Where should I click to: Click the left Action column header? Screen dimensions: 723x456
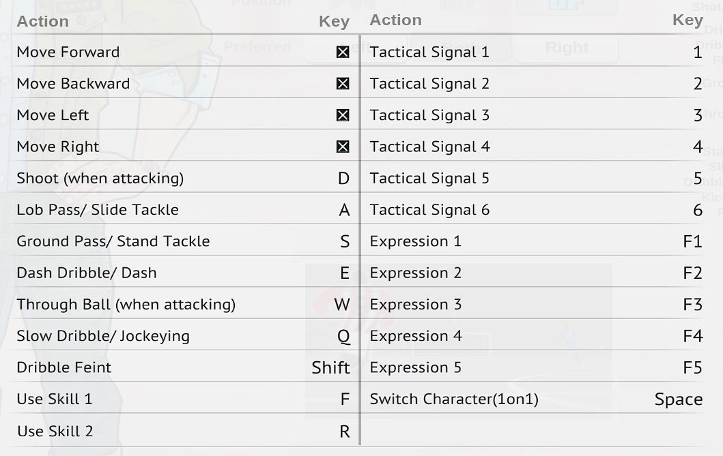43,21
